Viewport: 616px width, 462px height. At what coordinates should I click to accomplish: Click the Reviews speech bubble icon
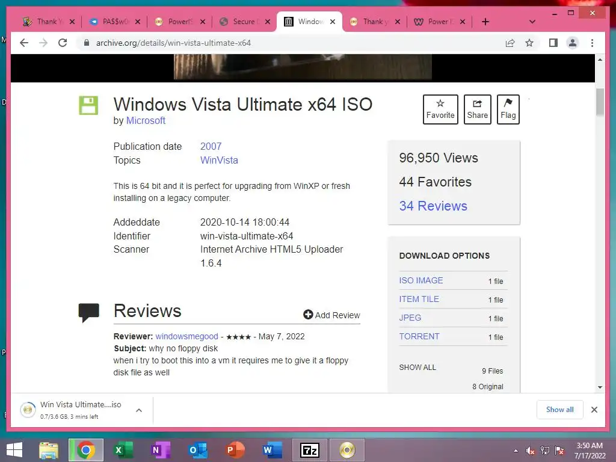(89, 313)
